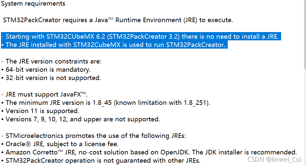Click the line 'Version 11 is supported'
Image resolution: width=306 pixels, height=166 pixels.
[40, 111]
